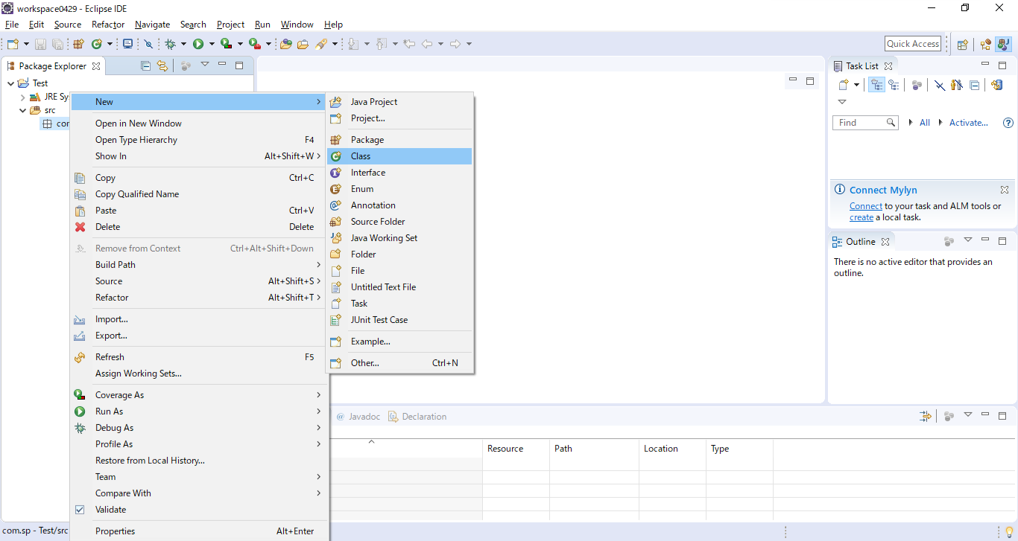The width and height of the screenshot is (1018, 541).
Task: Switch to the Java EE perspective icon
Action: point(986,44)
